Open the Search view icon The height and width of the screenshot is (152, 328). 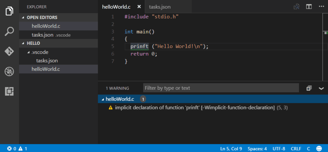(x=9, y=31)
